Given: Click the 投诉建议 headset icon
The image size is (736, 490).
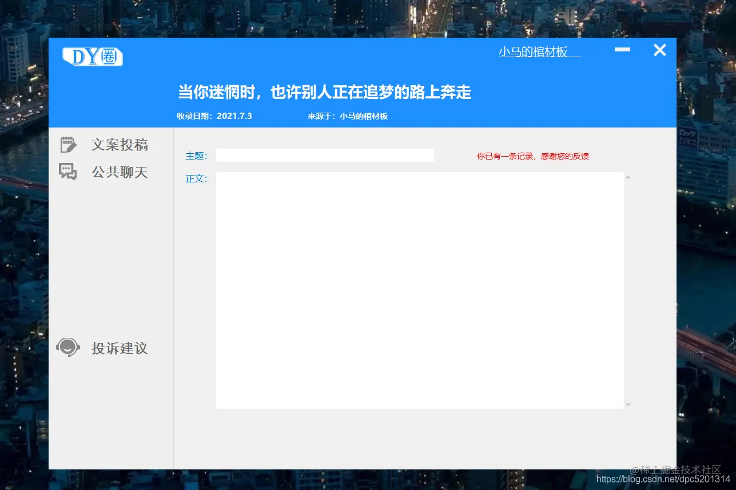Looking at the screenshot, I should point(67,346).
